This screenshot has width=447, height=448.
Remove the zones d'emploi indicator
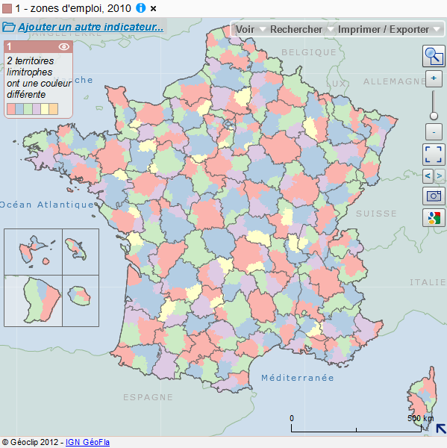click(x=154, y=9)
